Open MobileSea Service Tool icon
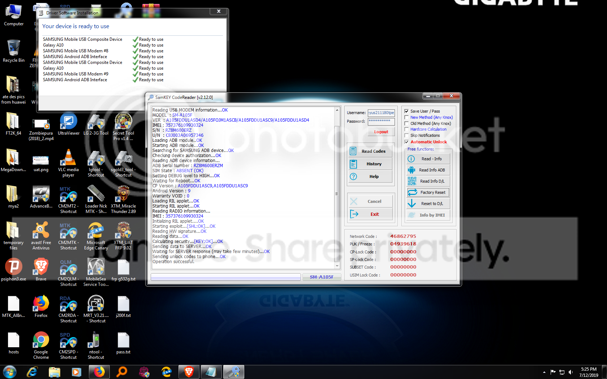This screenshot has width=607, height=379. [96, 273]
